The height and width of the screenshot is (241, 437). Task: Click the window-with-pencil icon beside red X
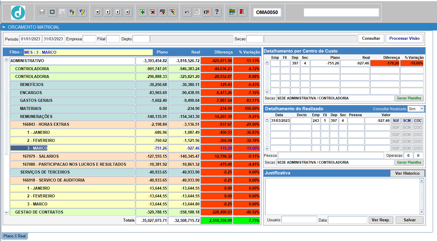(x=163, y=12)
